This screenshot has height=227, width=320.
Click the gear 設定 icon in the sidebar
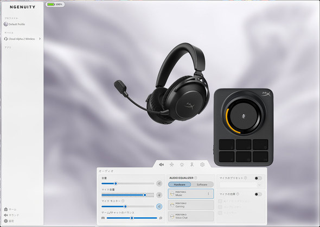click(6, 221)
